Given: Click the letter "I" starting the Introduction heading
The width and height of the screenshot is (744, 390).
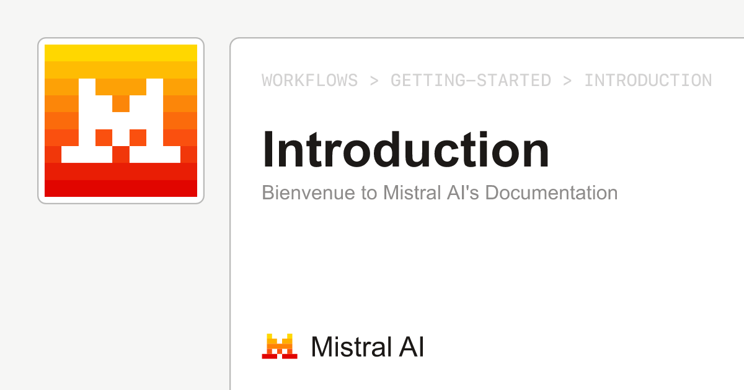Looking at the screenshot, I should pos(268,150).
